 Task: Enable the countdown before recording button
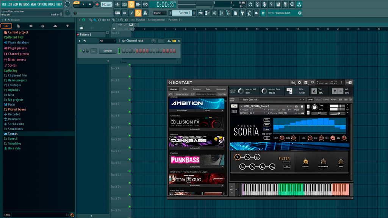coord(131,5)
